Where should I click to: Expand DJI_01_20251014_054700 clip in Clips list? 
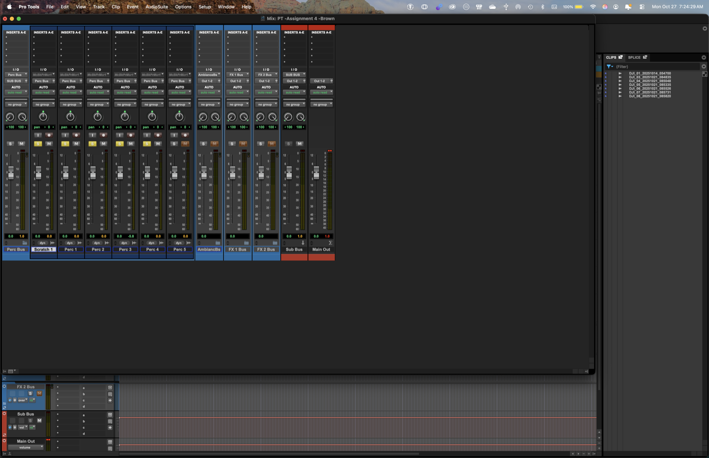[x=620, y=74]
